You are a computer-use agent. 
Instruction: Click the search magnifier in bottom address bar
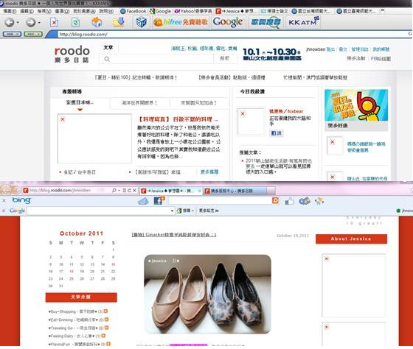(x=114, y=190)
